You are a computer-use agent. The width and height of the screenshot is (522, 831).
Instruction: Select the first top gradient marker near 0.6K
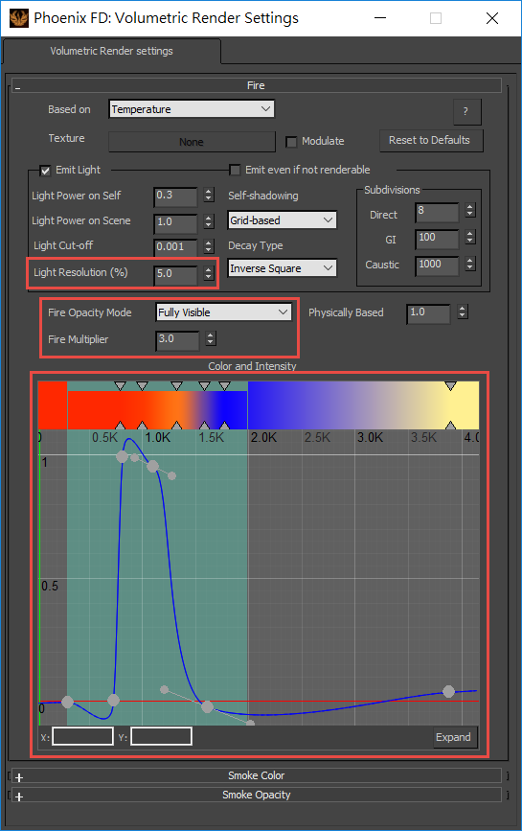tap(120, 386)
